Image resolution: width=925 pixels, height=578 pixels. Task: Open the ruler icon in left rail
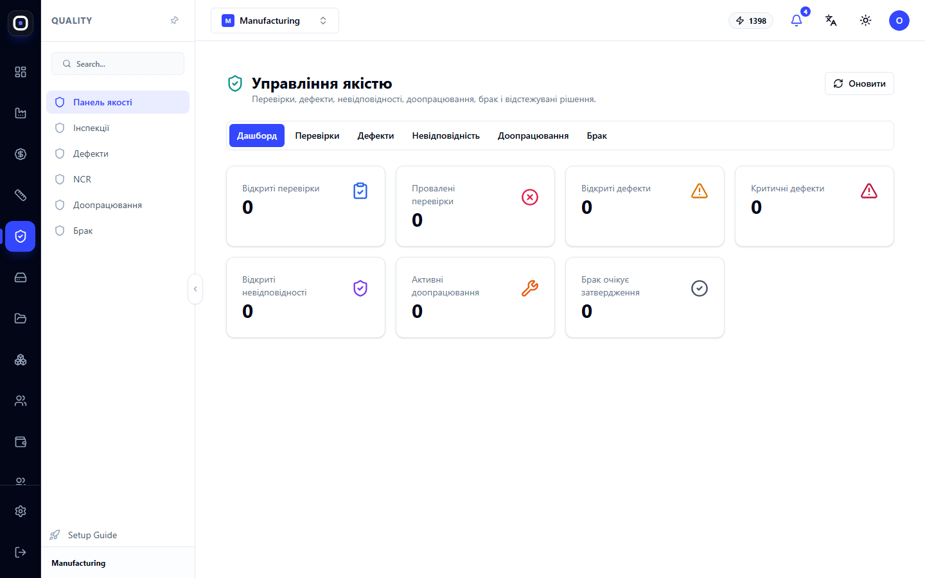pos(21,195)
